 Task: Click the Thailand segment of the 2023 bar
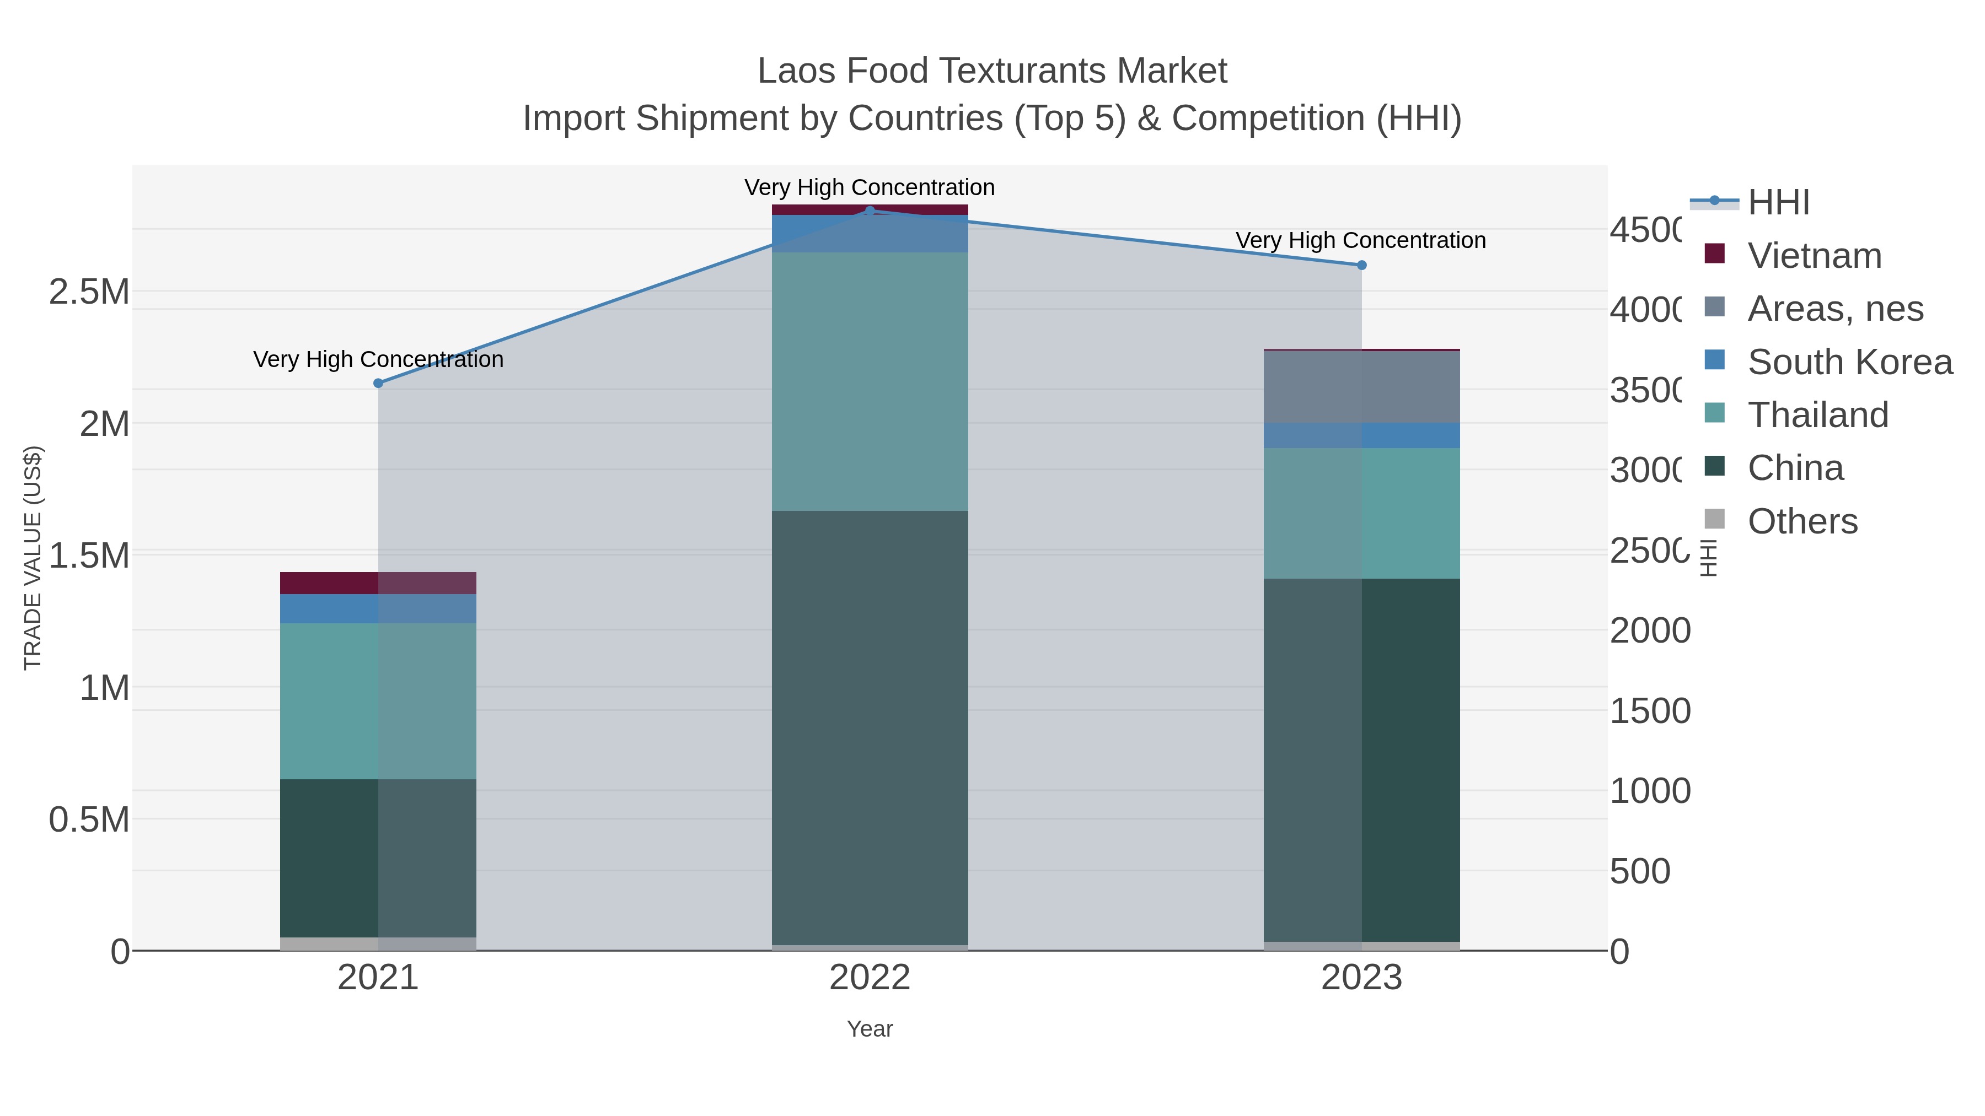(x=1361, y=514)
